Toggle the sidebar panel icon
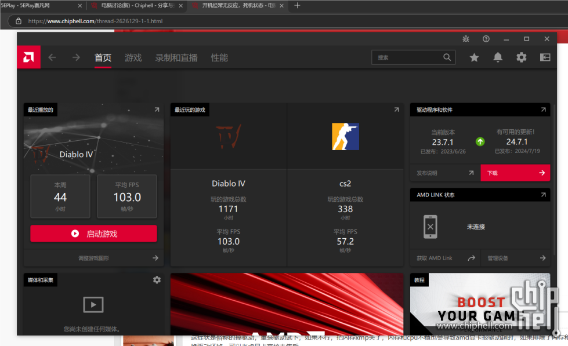Screen dimensions: 568x346 click(x=545, y=57)
